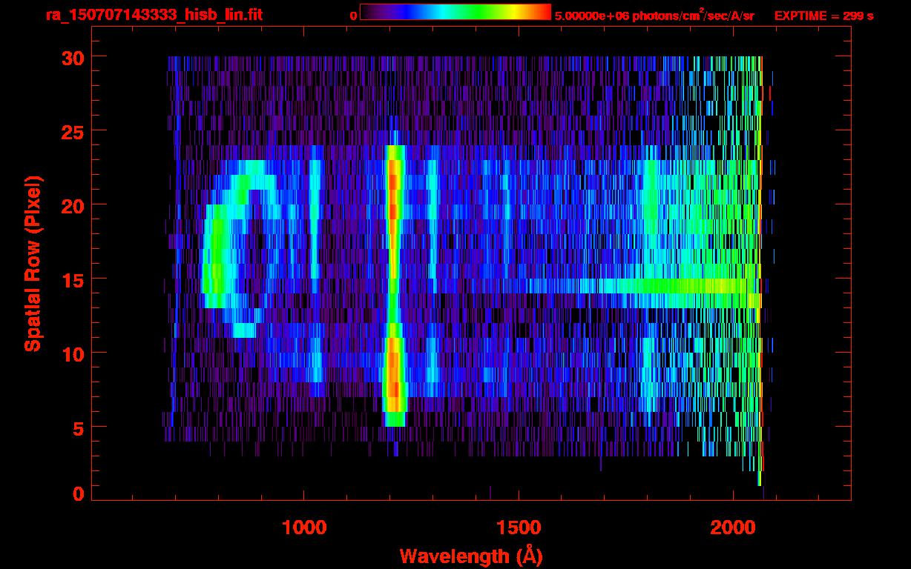911x569 pixels.
Task: Click the y-axis tick label 5
Action: pyautogui.click(x=78, y=427)
